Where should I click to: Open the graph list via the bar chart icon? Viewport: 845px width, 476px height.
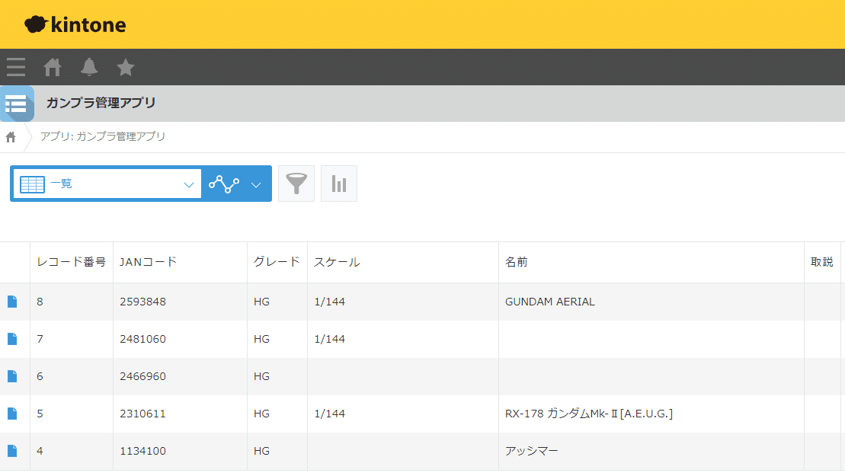point(338,183)
